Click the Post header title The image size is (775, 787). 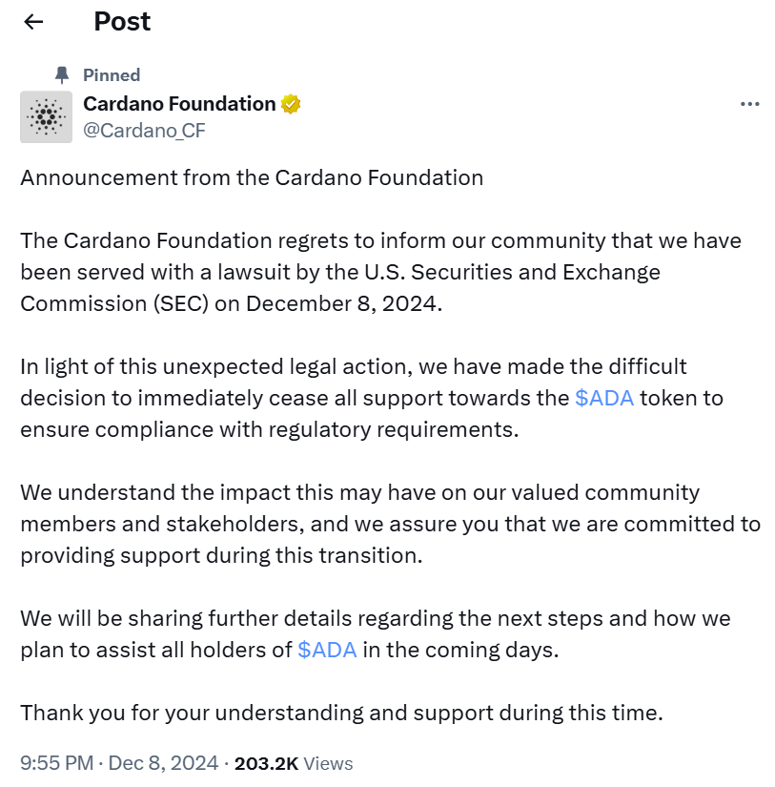coord(122,22)
